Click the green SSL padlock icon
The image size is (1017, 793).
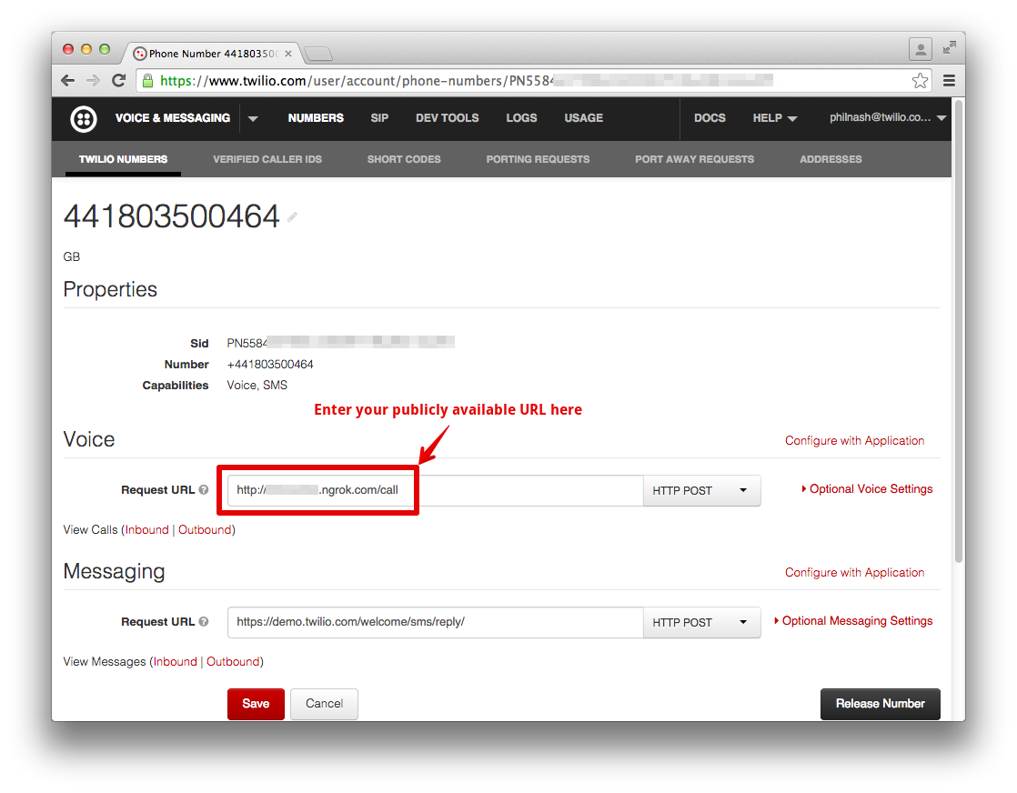(x=148, y=80)
